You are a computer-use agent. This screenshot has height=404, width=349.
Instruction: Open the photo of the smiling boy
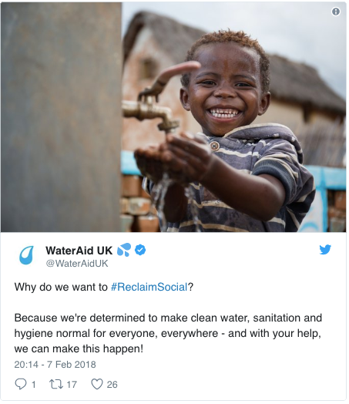(x=173, y=117)
